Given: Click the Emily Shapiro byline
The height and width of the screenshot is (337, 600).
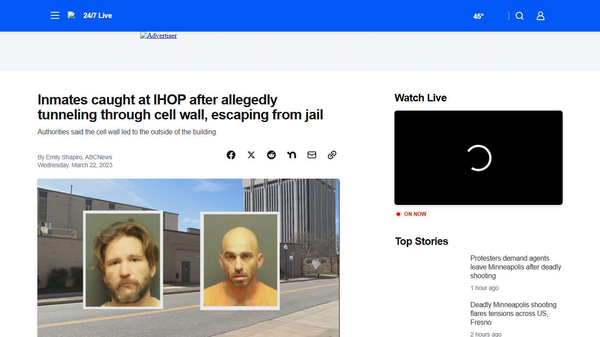Looking at the screenshot, I should (75, 157).
